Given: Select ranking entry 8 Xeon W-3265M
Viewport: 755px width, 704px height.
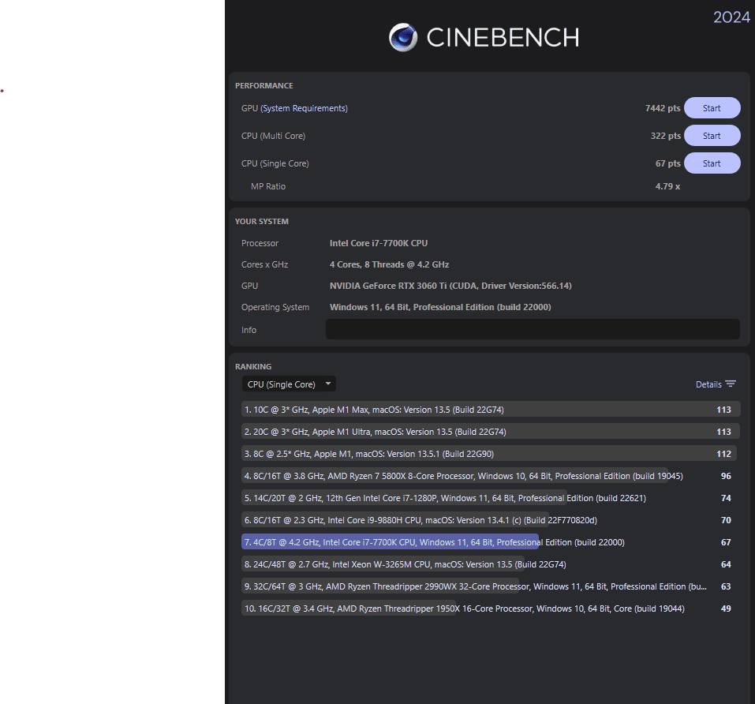Looking at the screenshot, I should click(x=490, y=564).
